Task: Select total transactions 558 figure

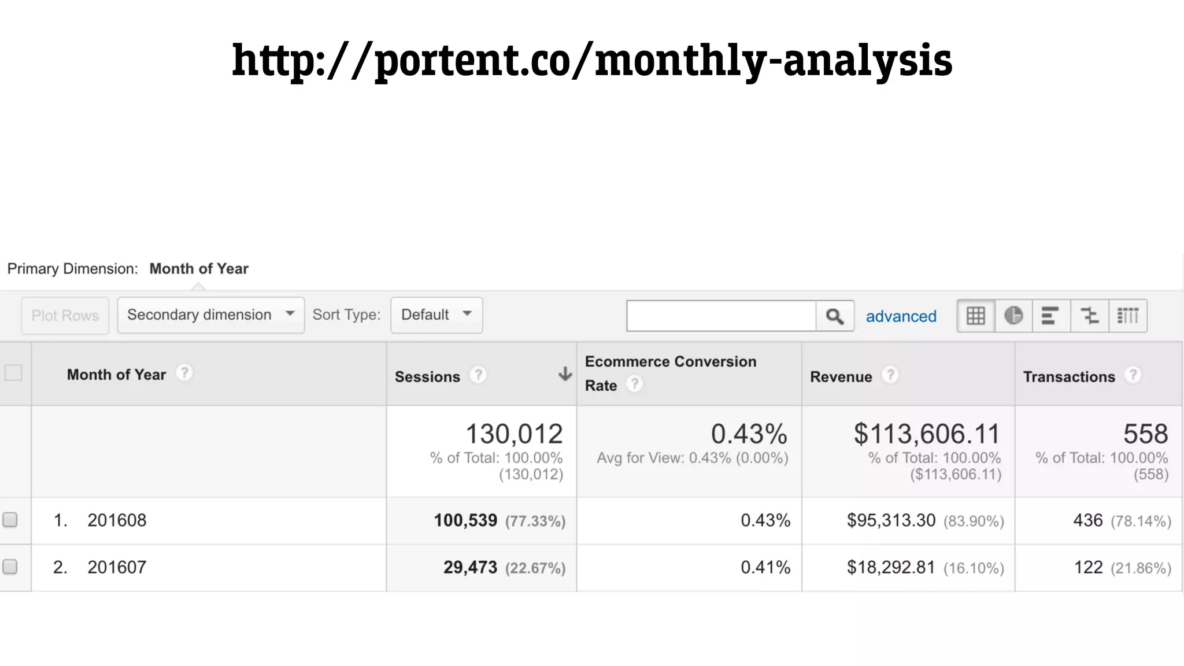Action: (x=1145, y=434)
